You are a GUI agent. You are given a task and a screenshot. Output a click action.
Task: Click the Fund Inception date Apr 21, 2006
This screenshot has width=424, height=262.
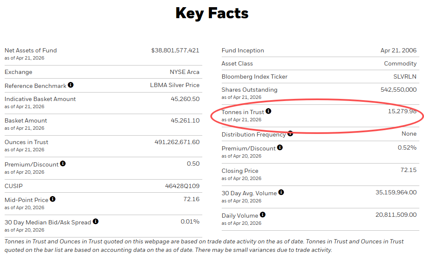pos(399,51)
